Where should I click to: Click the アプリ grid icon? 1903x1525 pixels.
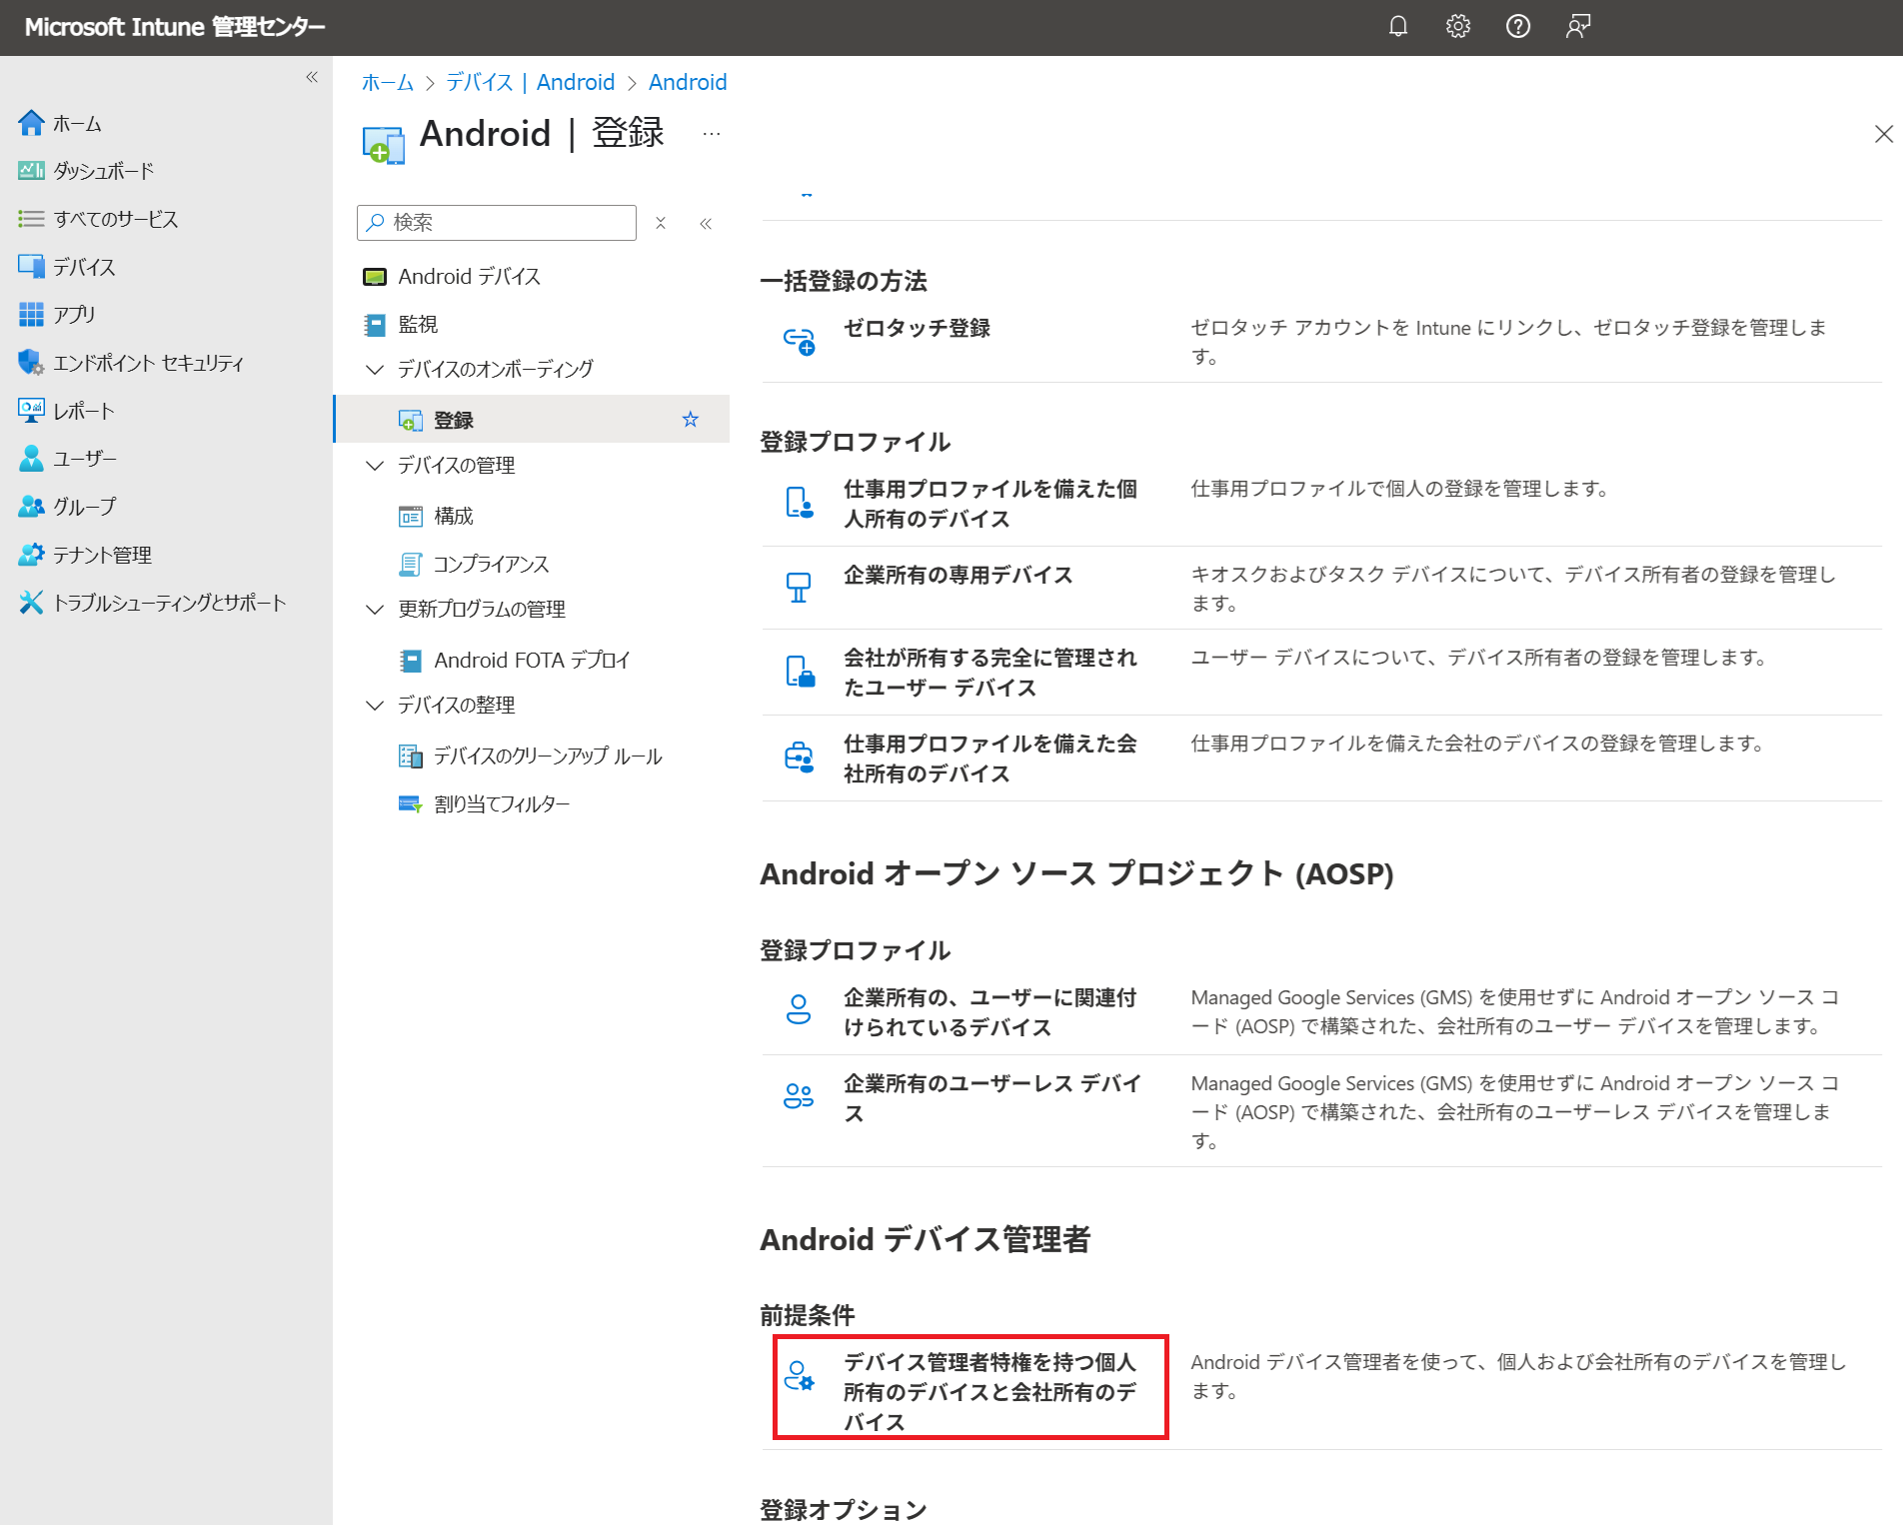tap(31, 315)
